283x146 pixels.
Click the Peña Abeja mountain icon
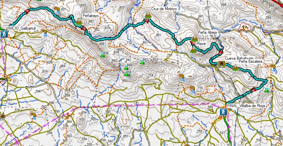click(195, 38)
